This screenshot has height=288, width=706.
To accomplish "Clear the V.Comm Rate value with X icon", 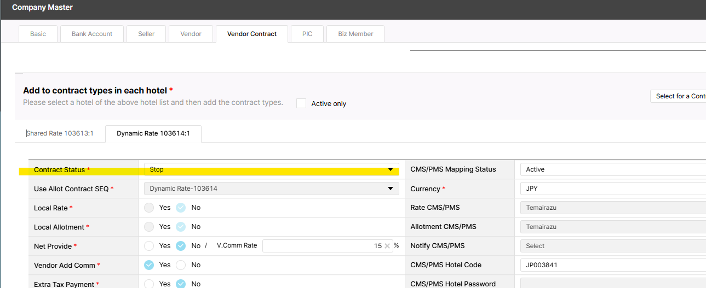I will pyautogui.click(x=387, y=246).
